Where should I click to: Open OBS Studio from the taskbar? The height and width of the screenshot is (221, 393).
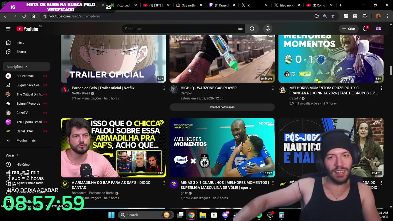(270, 215)
